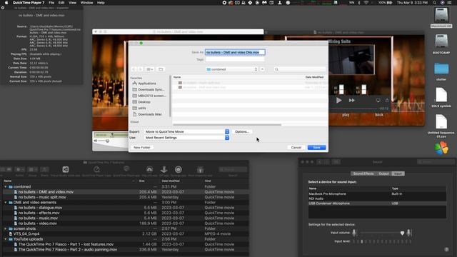The height and width of the screenshot is (257, 457).
Task: Click the share icon in movie window
Action: point(387,100)
